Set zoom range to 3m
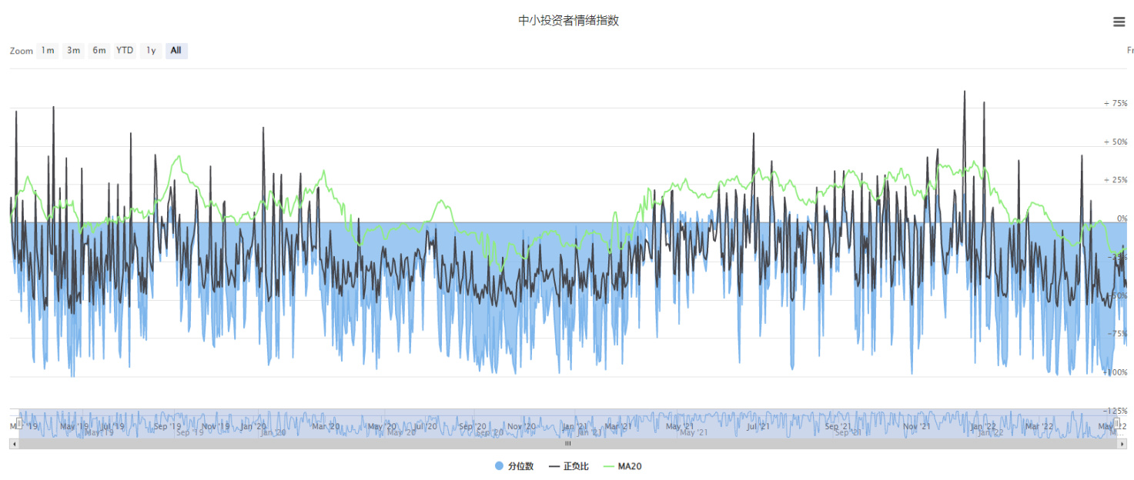Viewport: 1134px width, 480px height. pyautogui.click(x=73, y=51)
